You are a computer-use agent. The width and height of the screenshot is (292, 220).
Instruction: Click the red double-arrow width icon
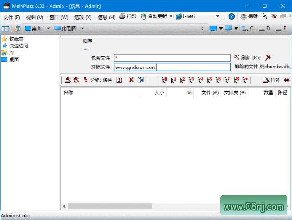287,80
